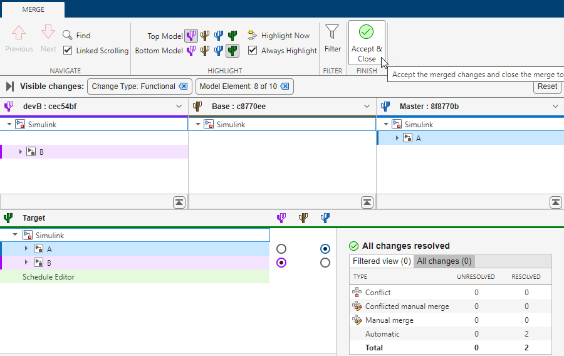Select the MERGE ribbon tab
Viewport: 564px width, 356px height.
pyautogui.click(x=33, y=9)
